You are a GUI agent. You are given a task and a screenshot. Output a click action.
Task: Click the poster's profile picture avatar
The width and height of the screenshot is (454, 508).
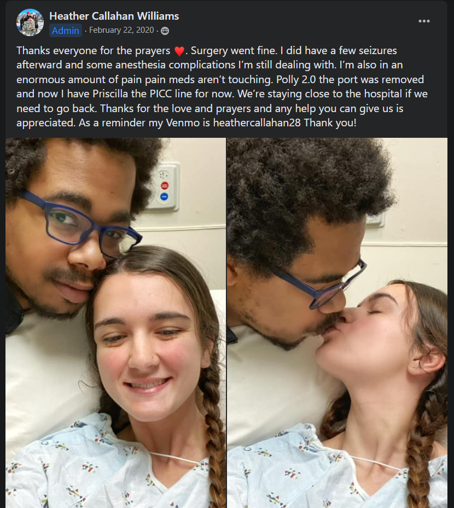point(30,22)
